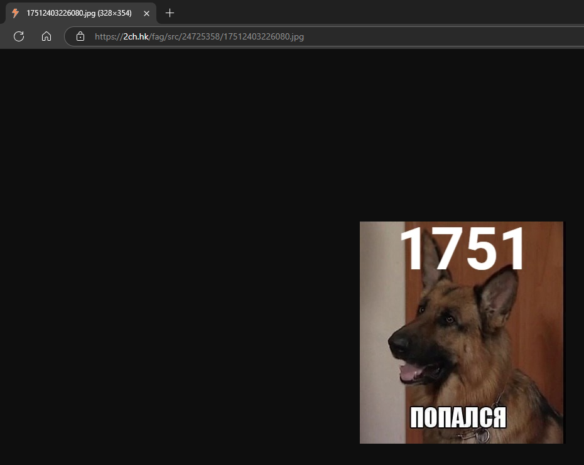Reload the page with the refresh icon
The width and height of the screenshot is (584, 465).
point(19,36)
